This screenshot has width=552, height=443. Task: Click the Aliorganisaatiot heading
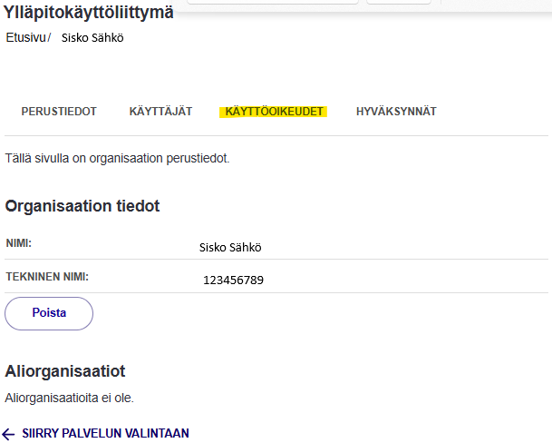click(x=65, y=371)
